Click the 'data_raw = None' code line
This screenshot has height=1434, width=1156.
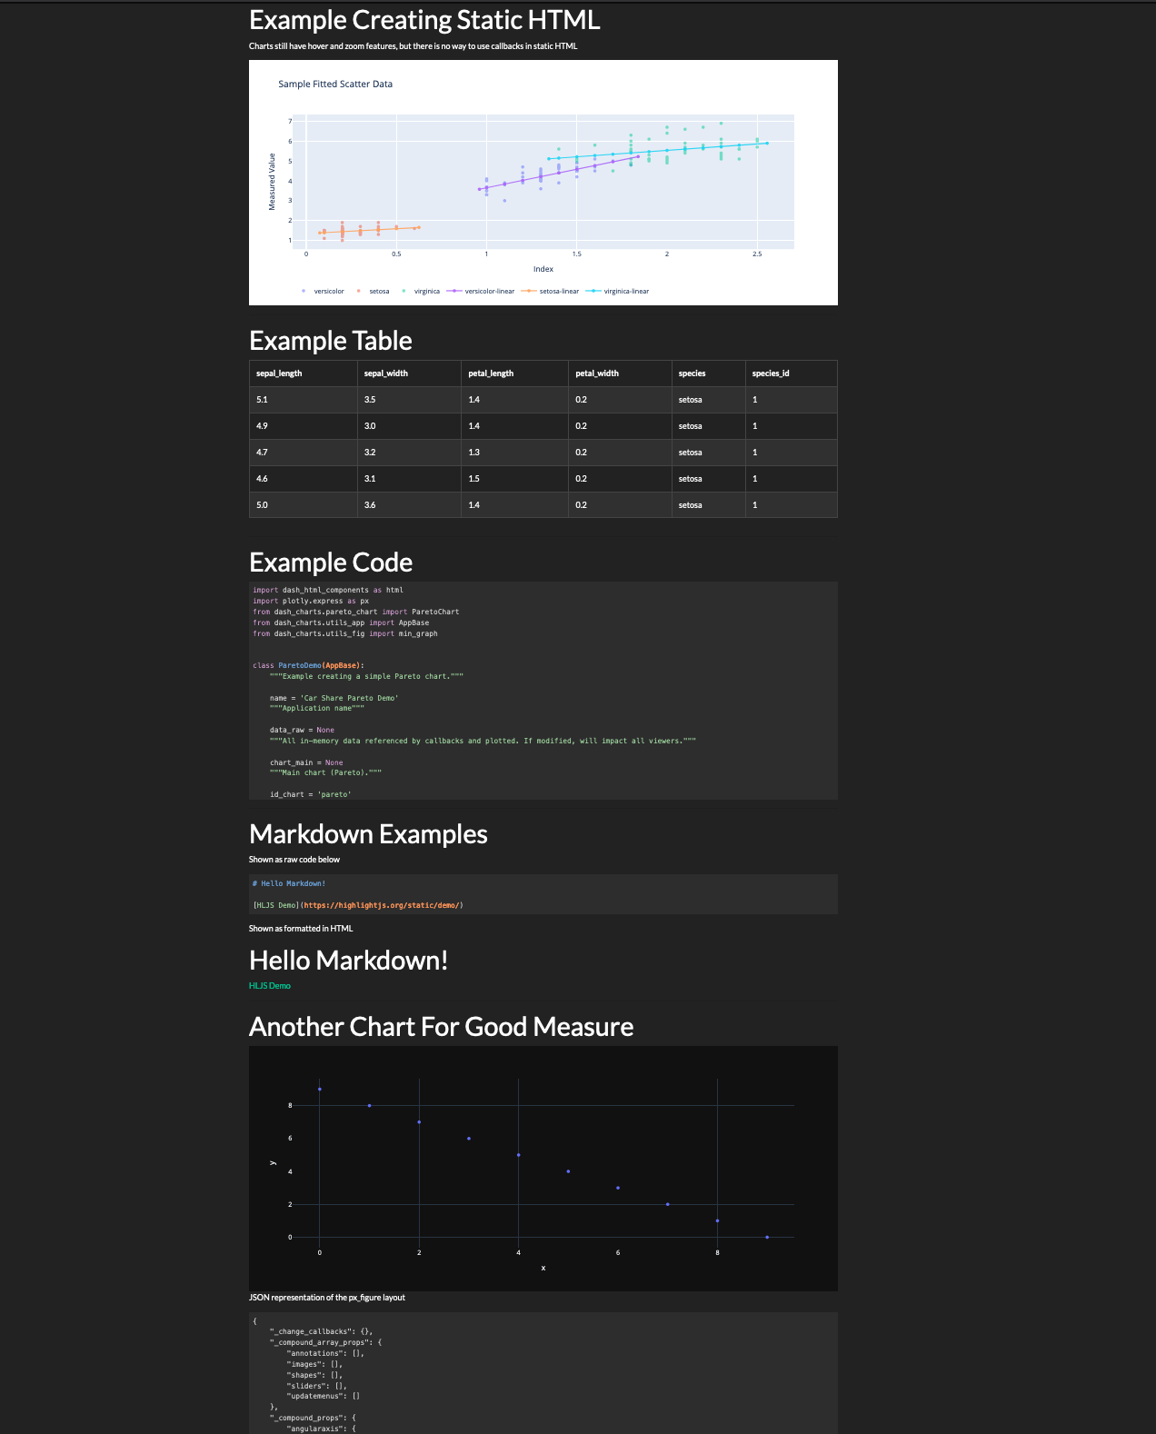(302, 730)
